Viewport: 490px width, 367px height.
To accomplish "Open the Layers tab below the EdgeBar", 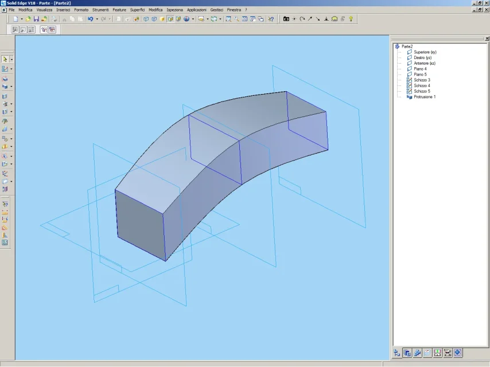I will click(427, 353).
